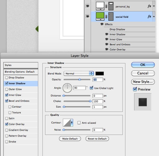Enable the Anti-aliased checkbox
159x156 pixels.
coord(79,123)
